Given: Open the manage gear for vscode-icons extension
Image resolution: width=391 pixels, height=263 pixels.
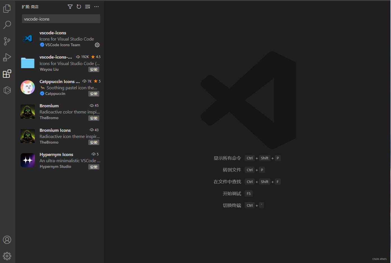Looking at the screenshot, I should (97, 45).
